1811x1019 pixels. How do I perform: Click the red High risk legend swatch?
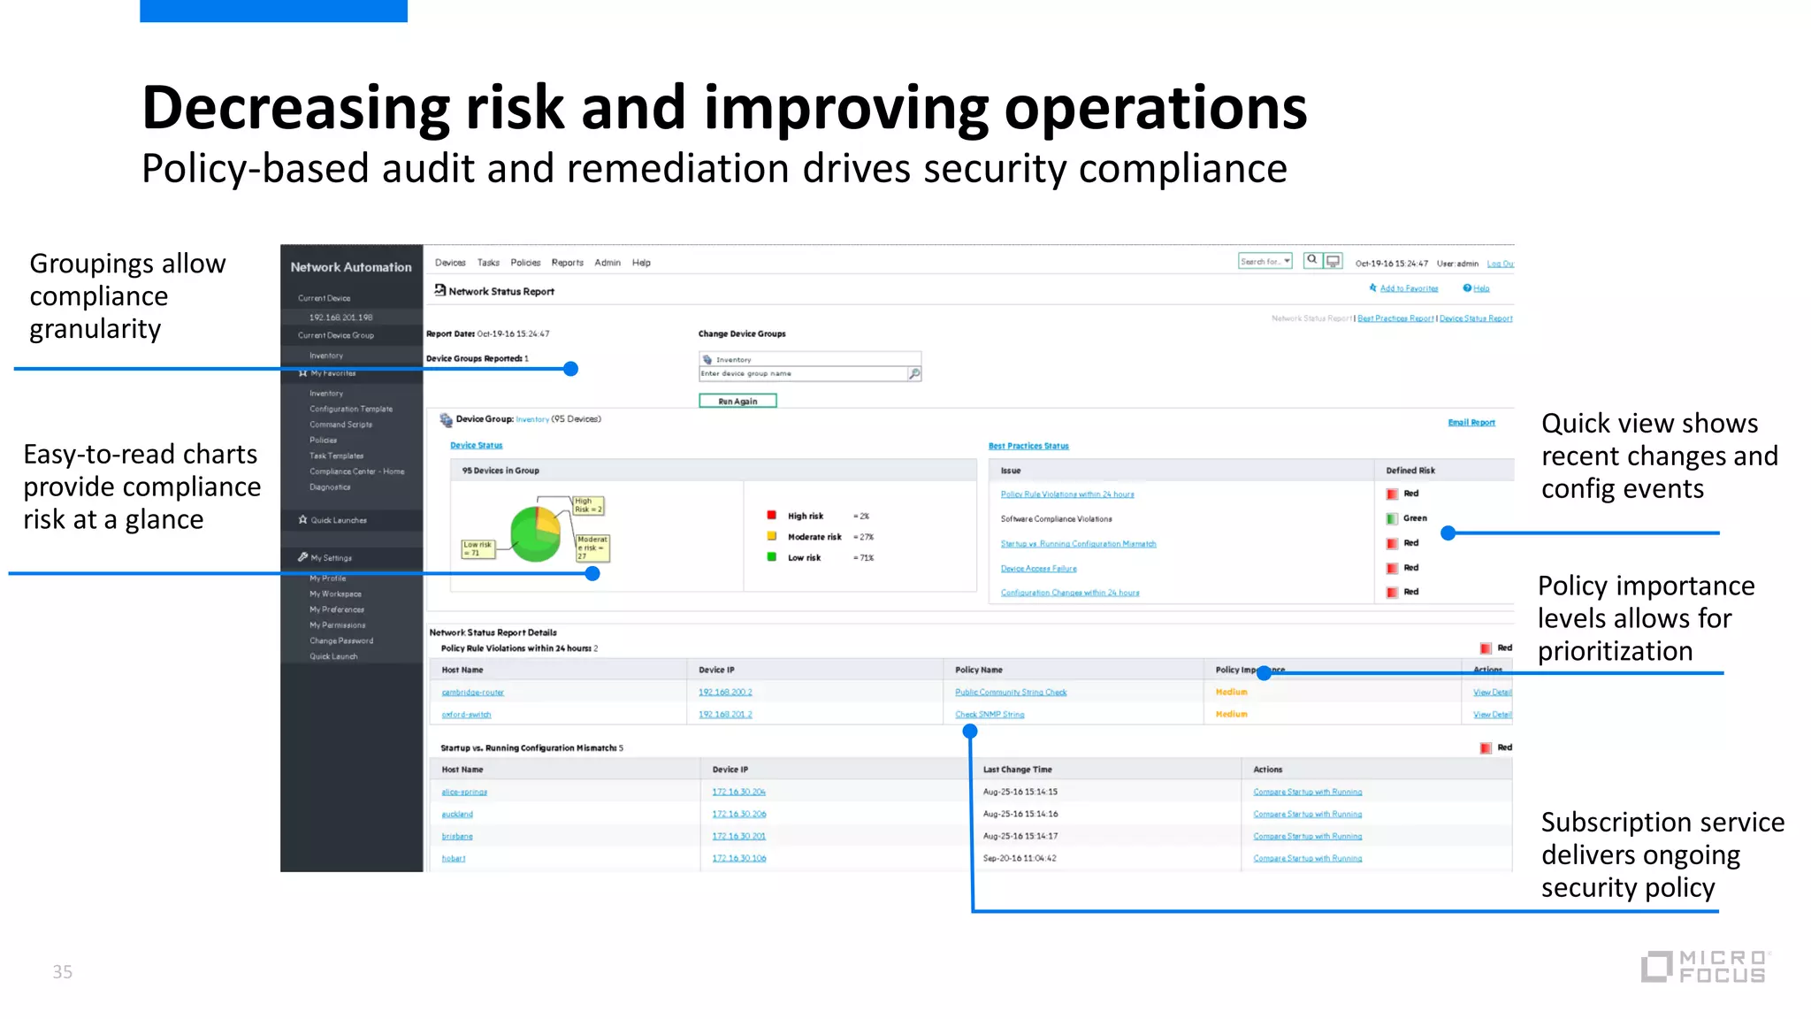771,515
